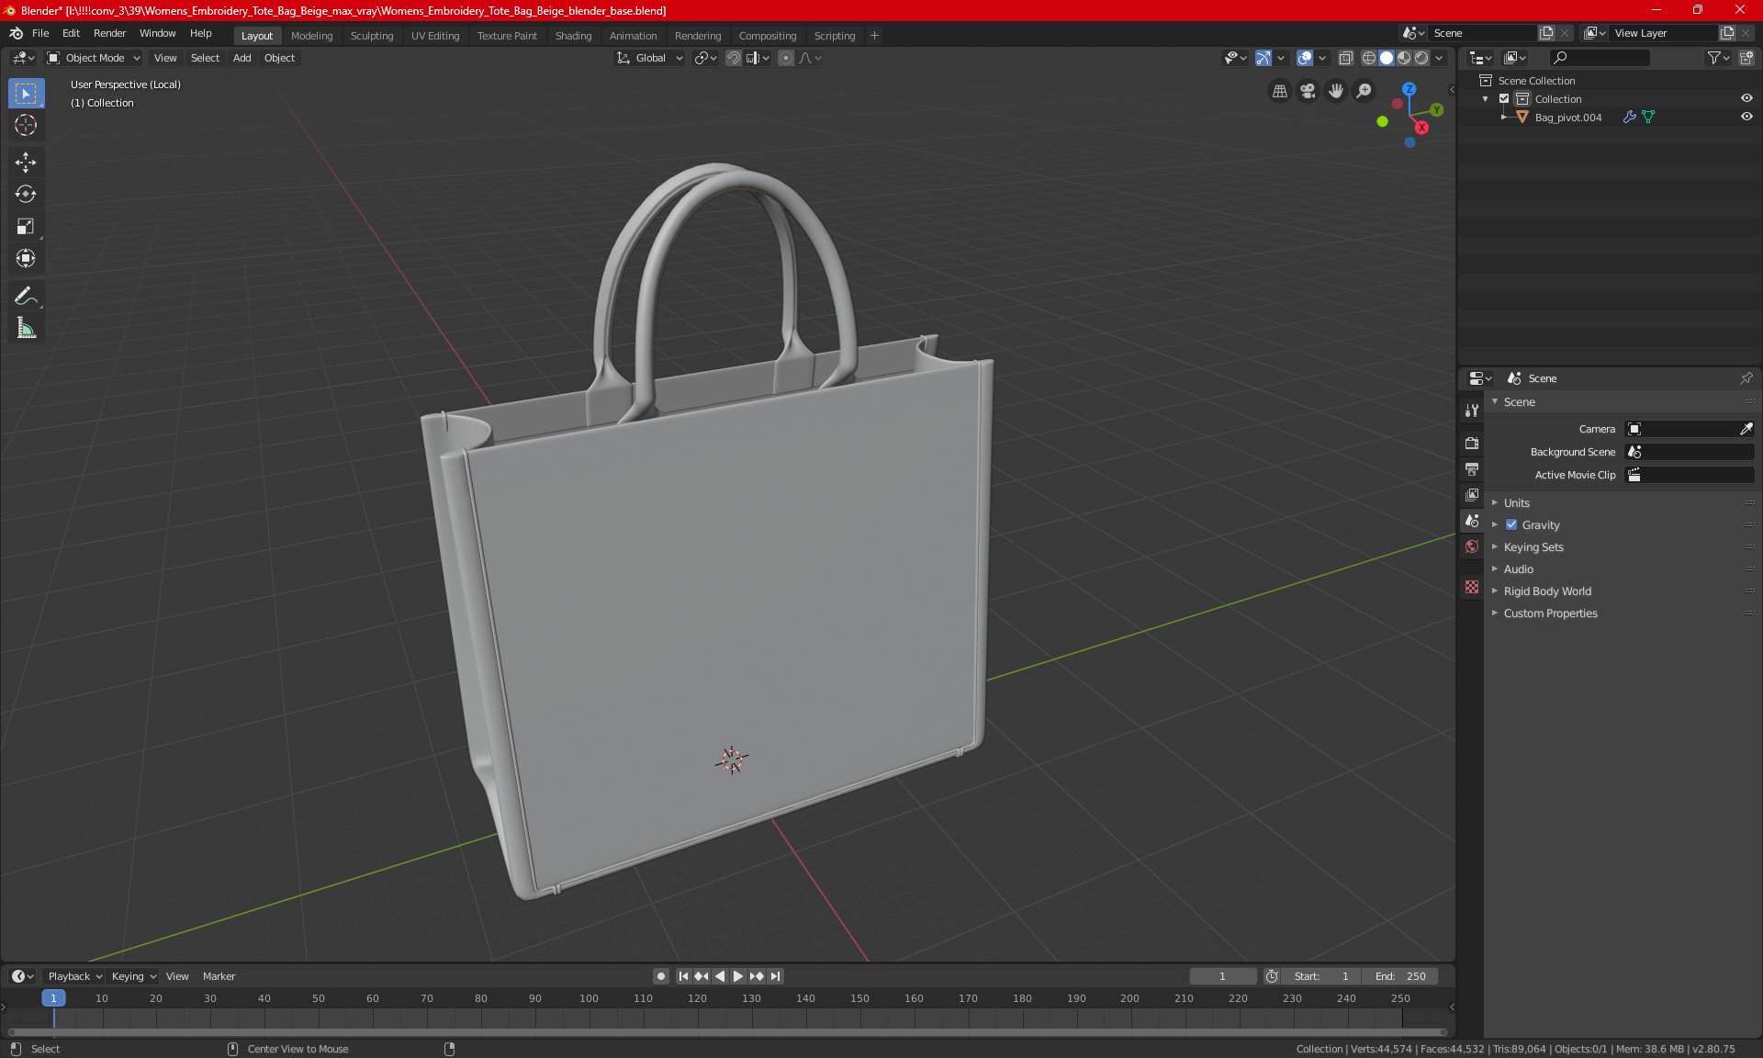
Task: Add a new workspace tab
Action: pos(874,36)
